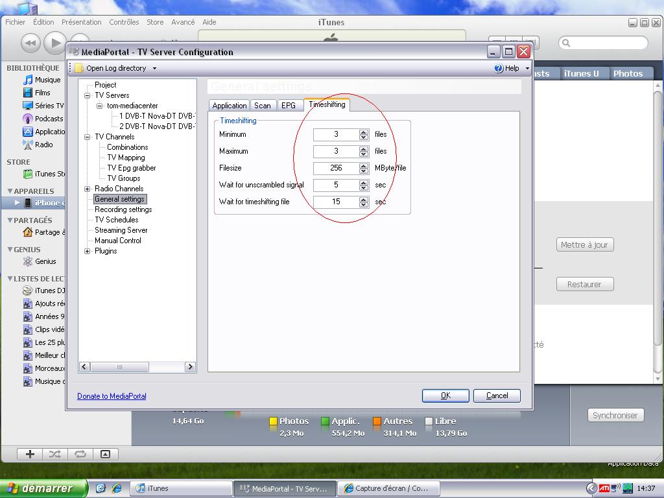The width and height of the screenshot is (664, 498).
Task: Open the Open Log directory dropdown arrow
Action: pyautogui.click(x=154, y=68)
